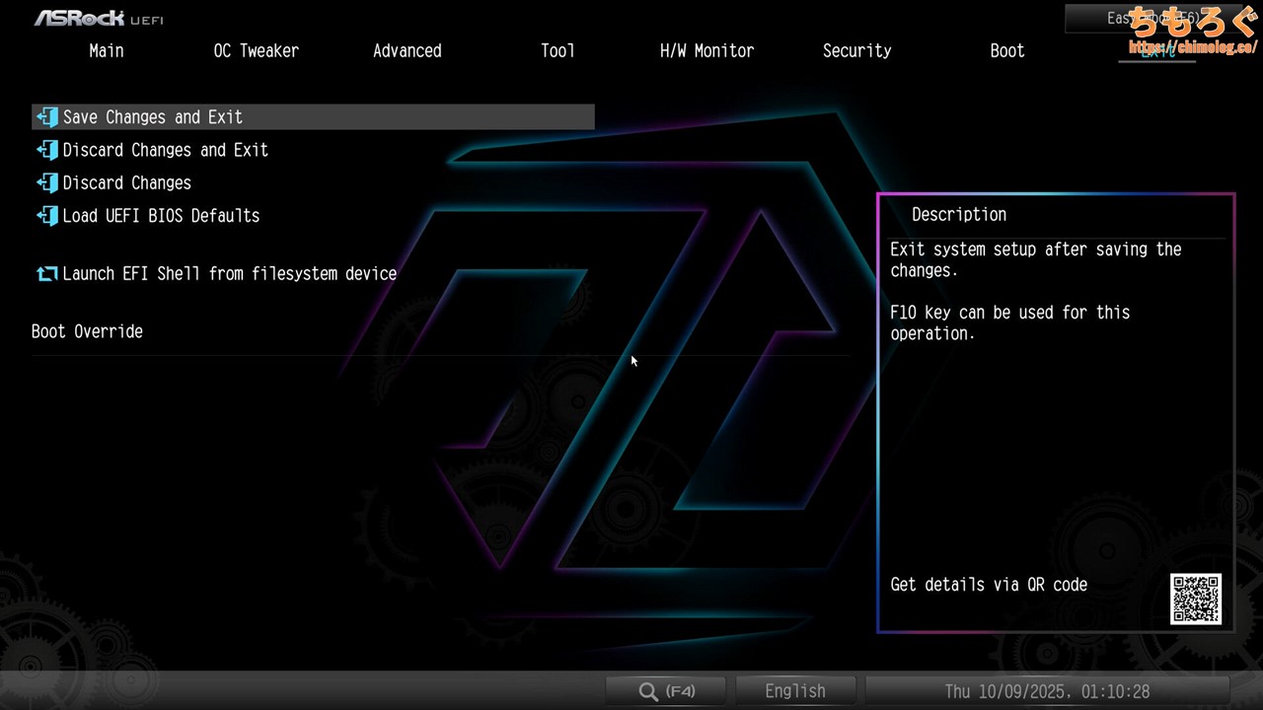Click the Load UEFI BIOS Defaults icon
Image resolution: width=1263 pixels, height=710 pixels.
(47, 216)
